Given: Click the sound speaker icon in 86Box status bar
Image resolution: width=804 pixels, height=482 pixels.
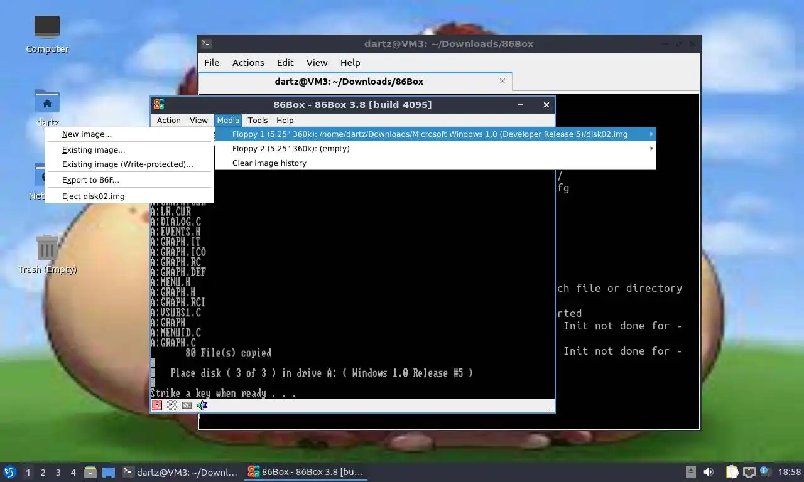Looking at the screenshot, I should point(202,405).
